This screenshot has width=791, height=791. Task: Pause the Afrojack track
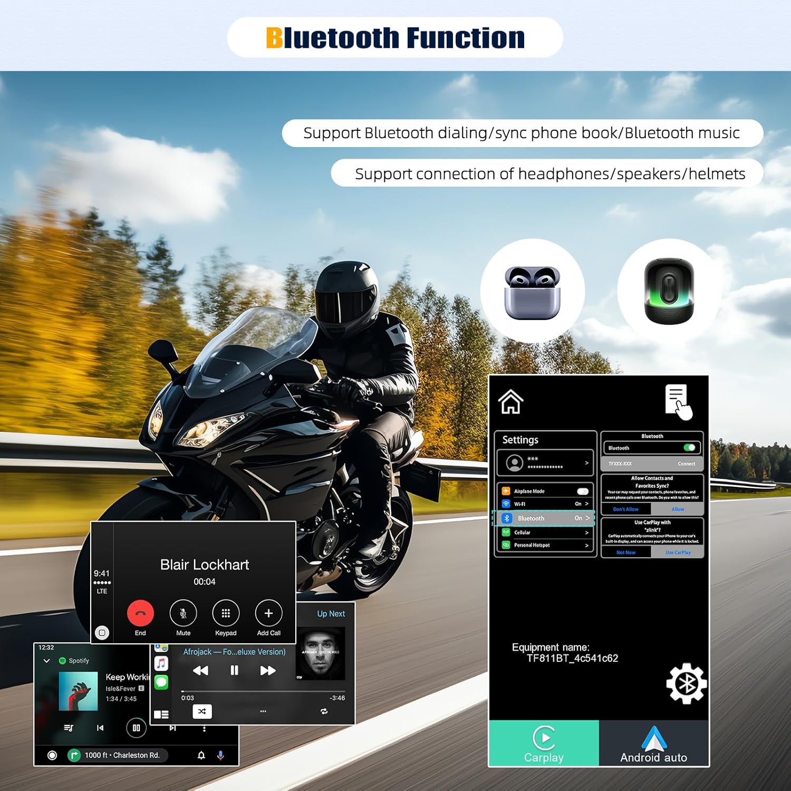[234, 670]
